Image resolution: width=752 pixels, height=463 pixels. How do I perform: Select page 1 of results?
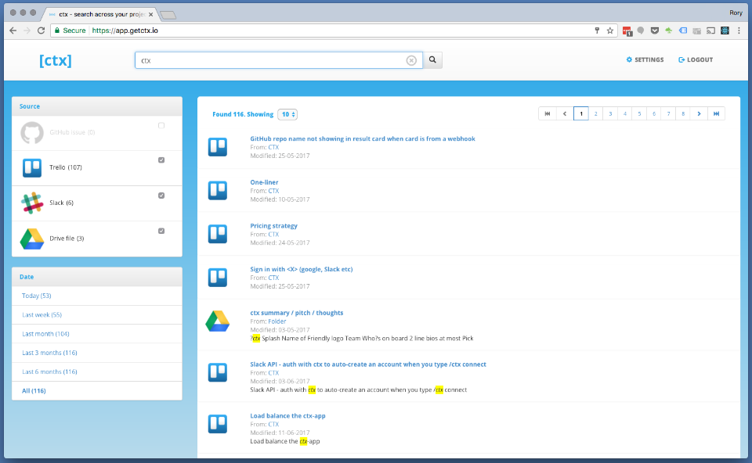[581, 114]
